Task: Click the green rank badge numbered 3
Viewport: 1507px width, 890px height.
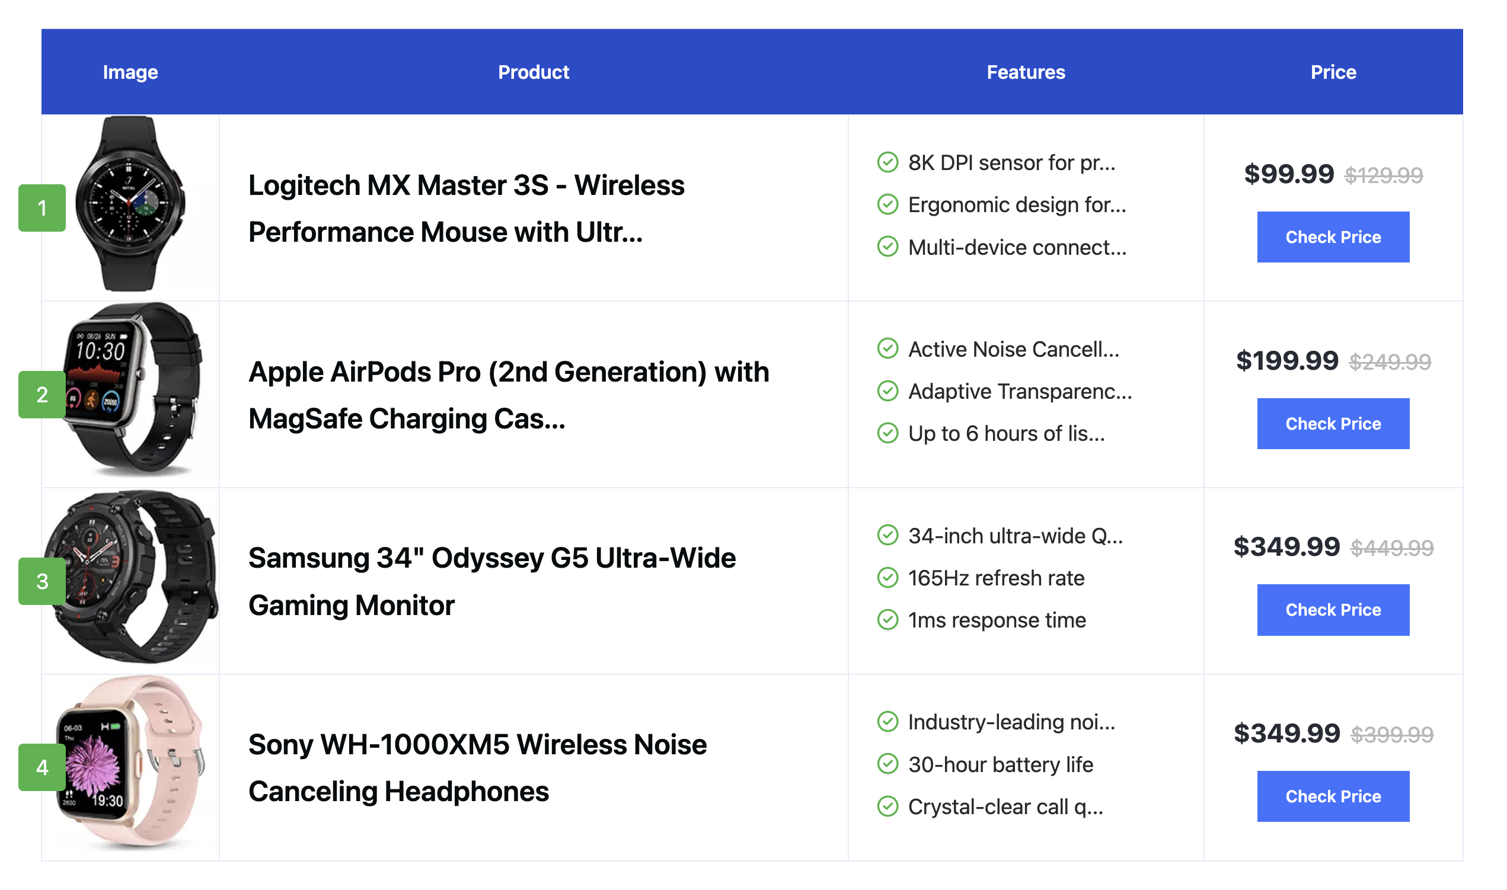Action: click(x=42, y=581)
